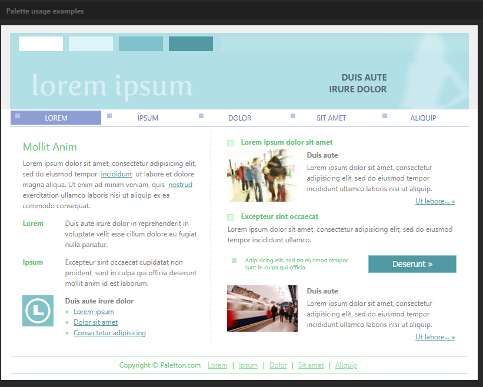Viewport: 483px width, 387px height.
Task: Go to the DOLOR navigation tab
Action: tap(239, 118)
